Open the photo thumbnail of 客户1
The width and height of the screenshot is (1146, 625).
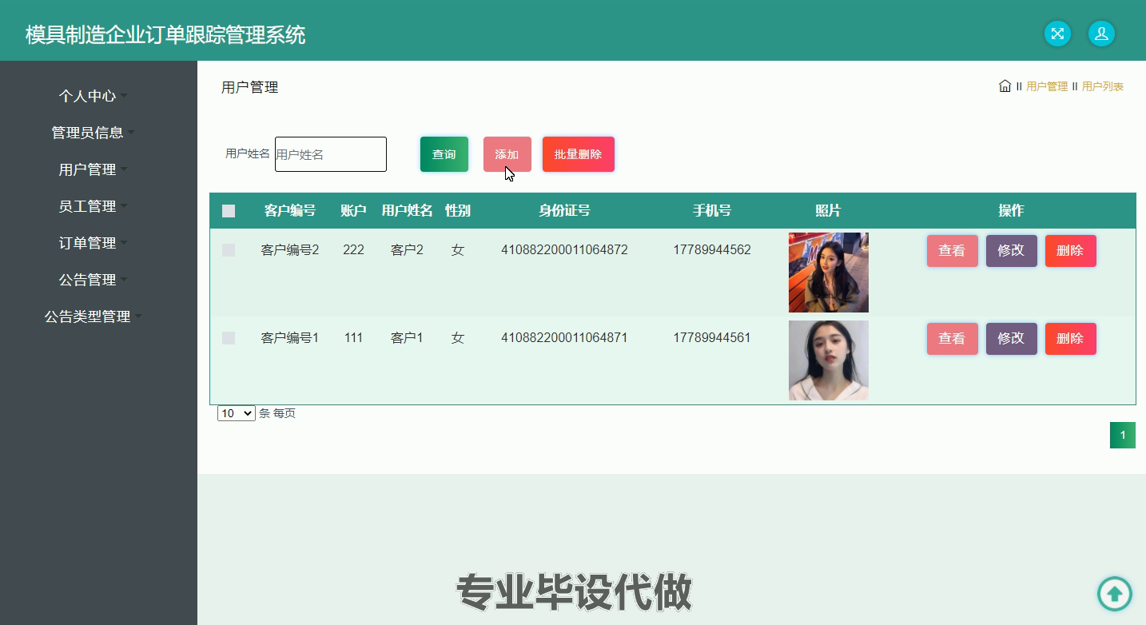pos(829,360)
